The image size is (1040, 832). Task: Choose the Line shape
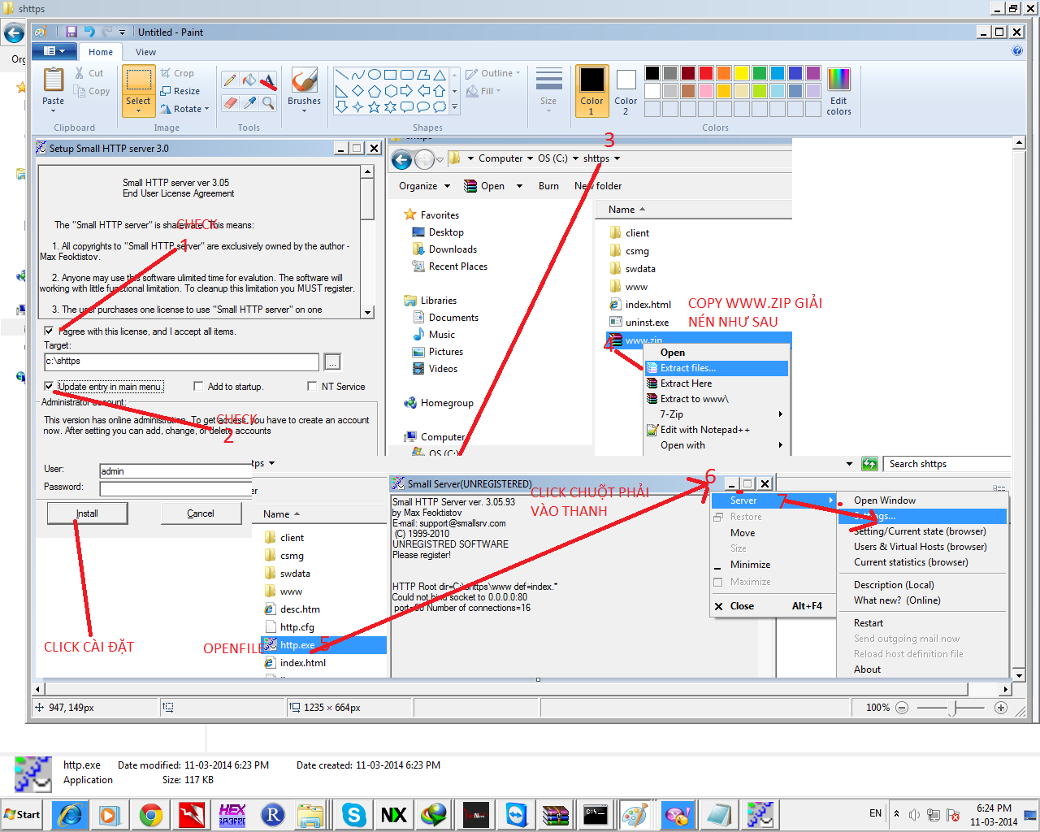342,75
